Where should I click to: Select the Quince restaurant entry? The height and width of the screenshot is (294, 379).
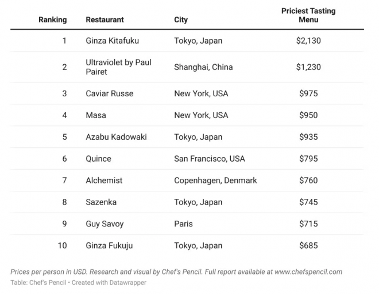pos(98,159)
